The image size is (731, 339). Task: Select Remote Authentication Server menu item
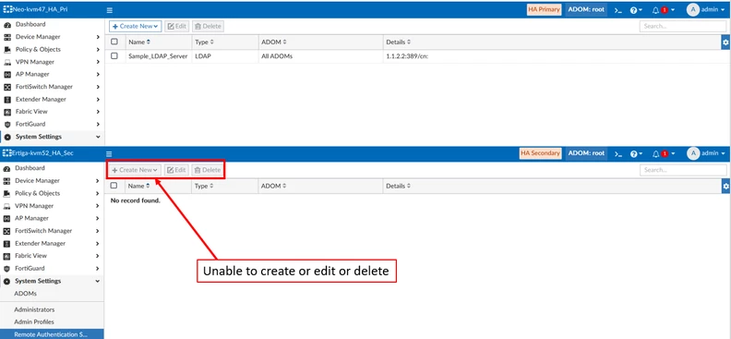pyautogui.click(x=52, y=334)
